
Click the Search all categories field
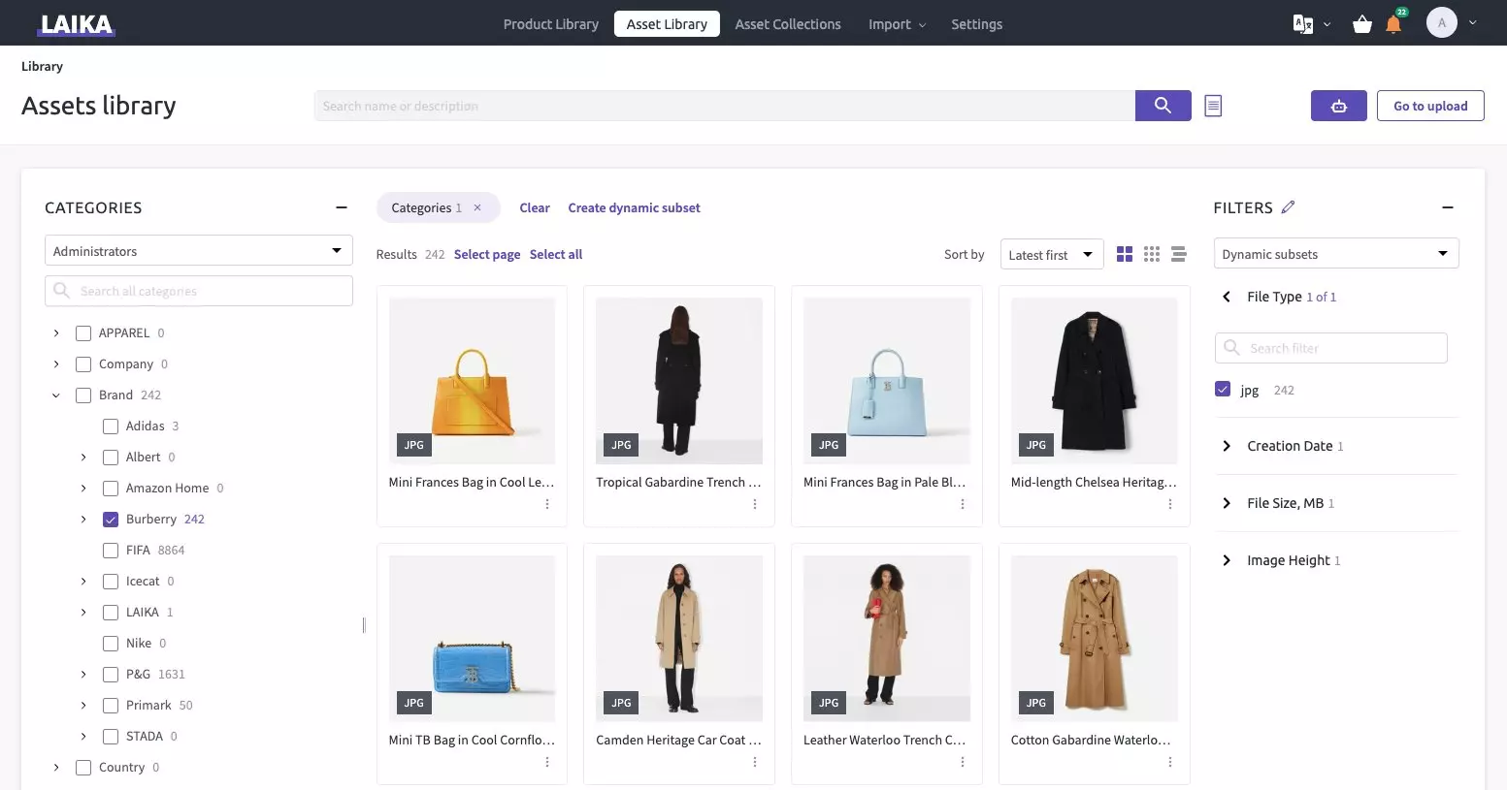[x=199, y=291]
